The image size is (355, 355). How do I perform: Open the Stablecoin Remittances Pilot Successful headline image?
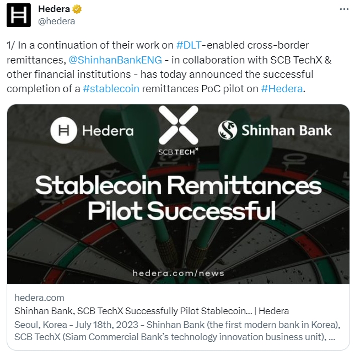pyautogui.click(x=178, y=197)
